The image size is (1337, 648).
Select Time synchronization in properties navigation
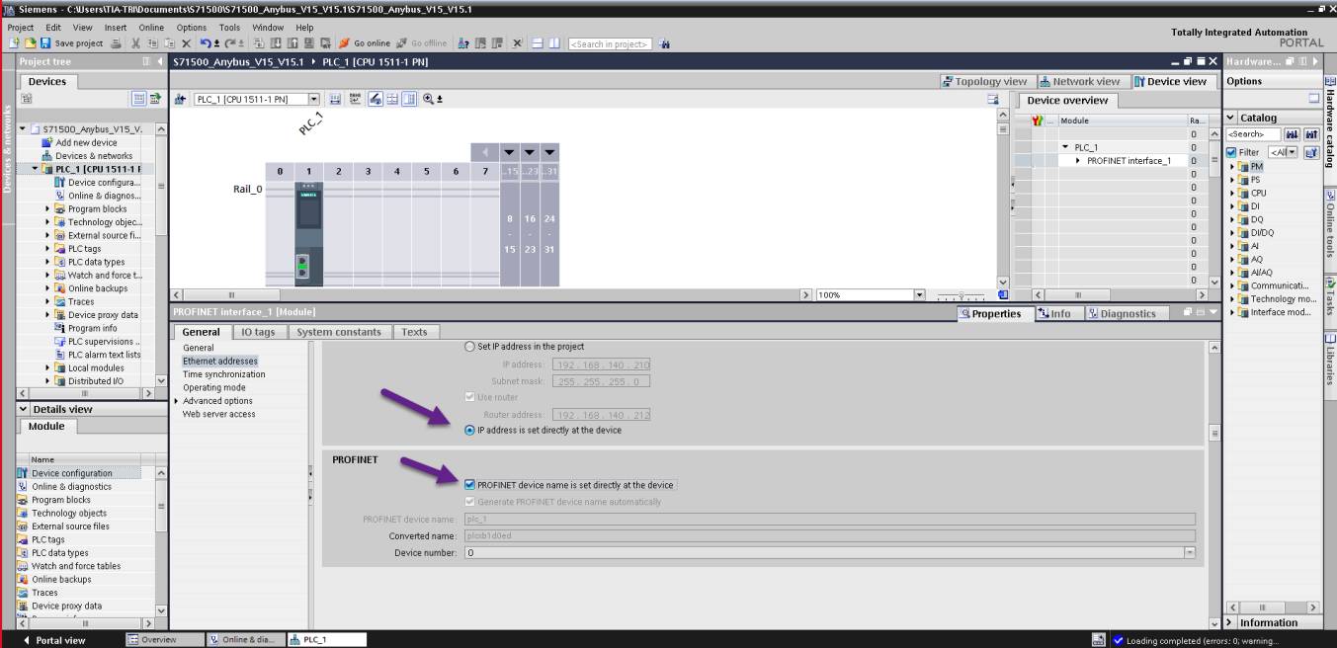pos(223,374)
